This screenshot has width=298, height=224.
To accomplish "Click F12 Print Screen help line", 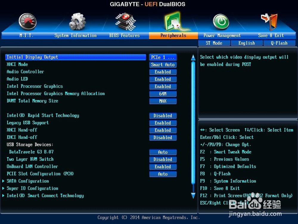I will 246,196.
